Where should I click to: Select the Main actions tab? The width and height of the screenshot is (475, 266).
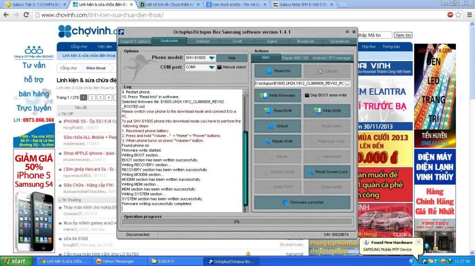click(x=266, y=57)
